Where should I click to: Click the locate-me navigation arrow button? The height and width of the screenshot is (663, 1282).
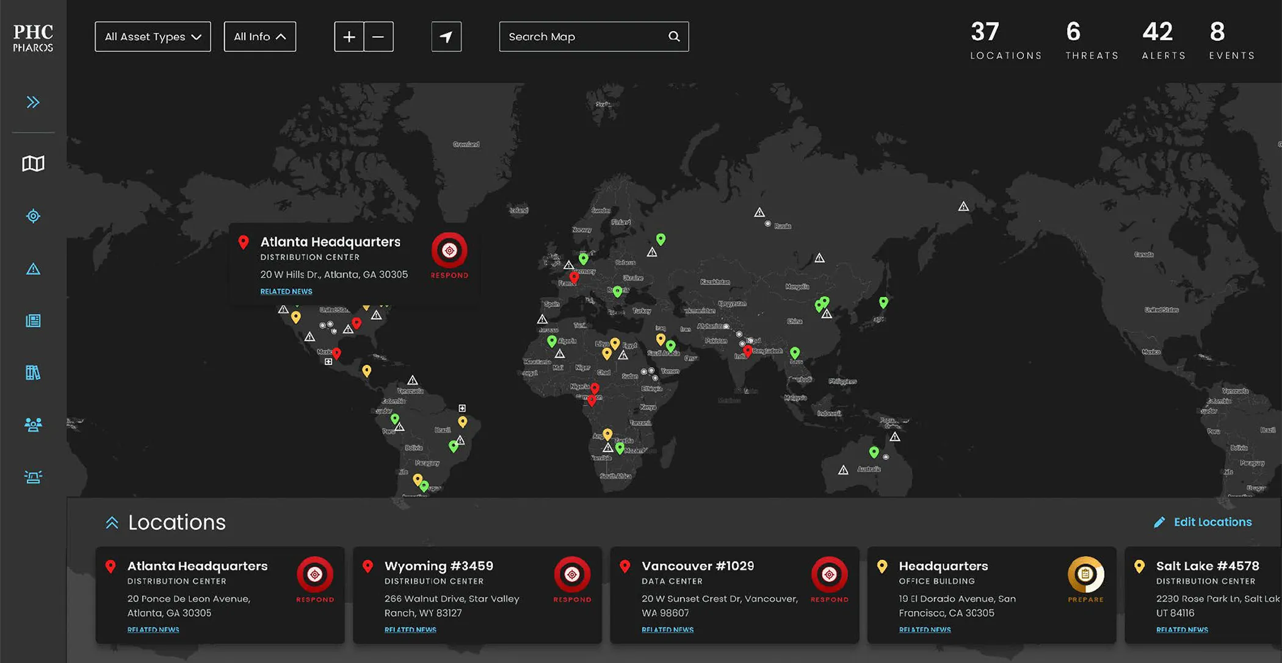coord(446,37)
